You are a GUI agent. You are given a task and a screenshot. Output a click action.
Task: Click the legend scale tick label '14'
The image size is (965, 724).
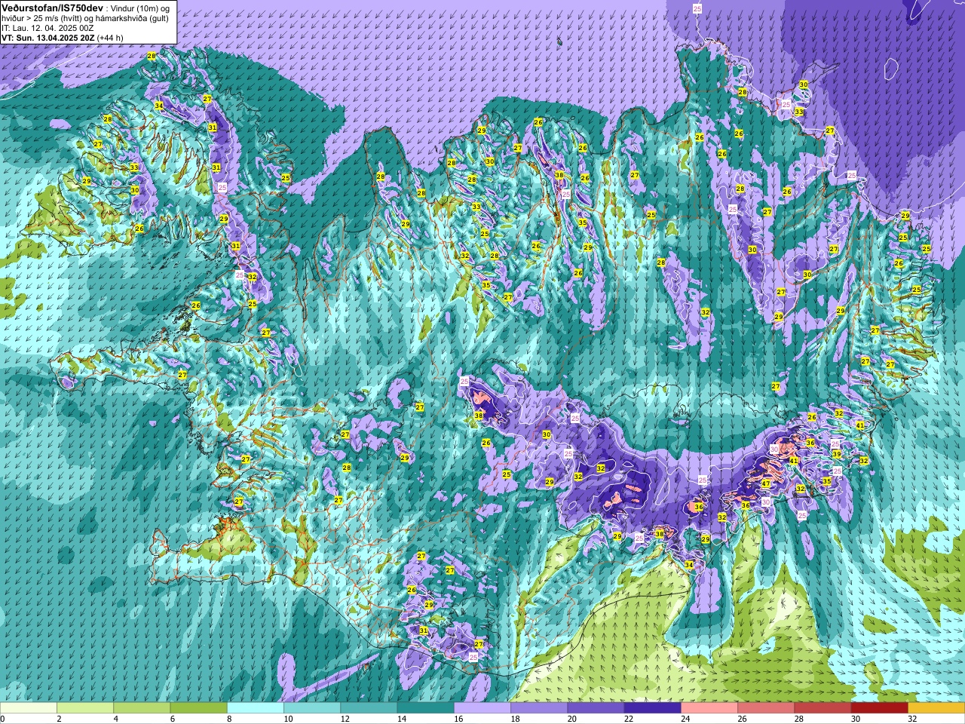402,719
